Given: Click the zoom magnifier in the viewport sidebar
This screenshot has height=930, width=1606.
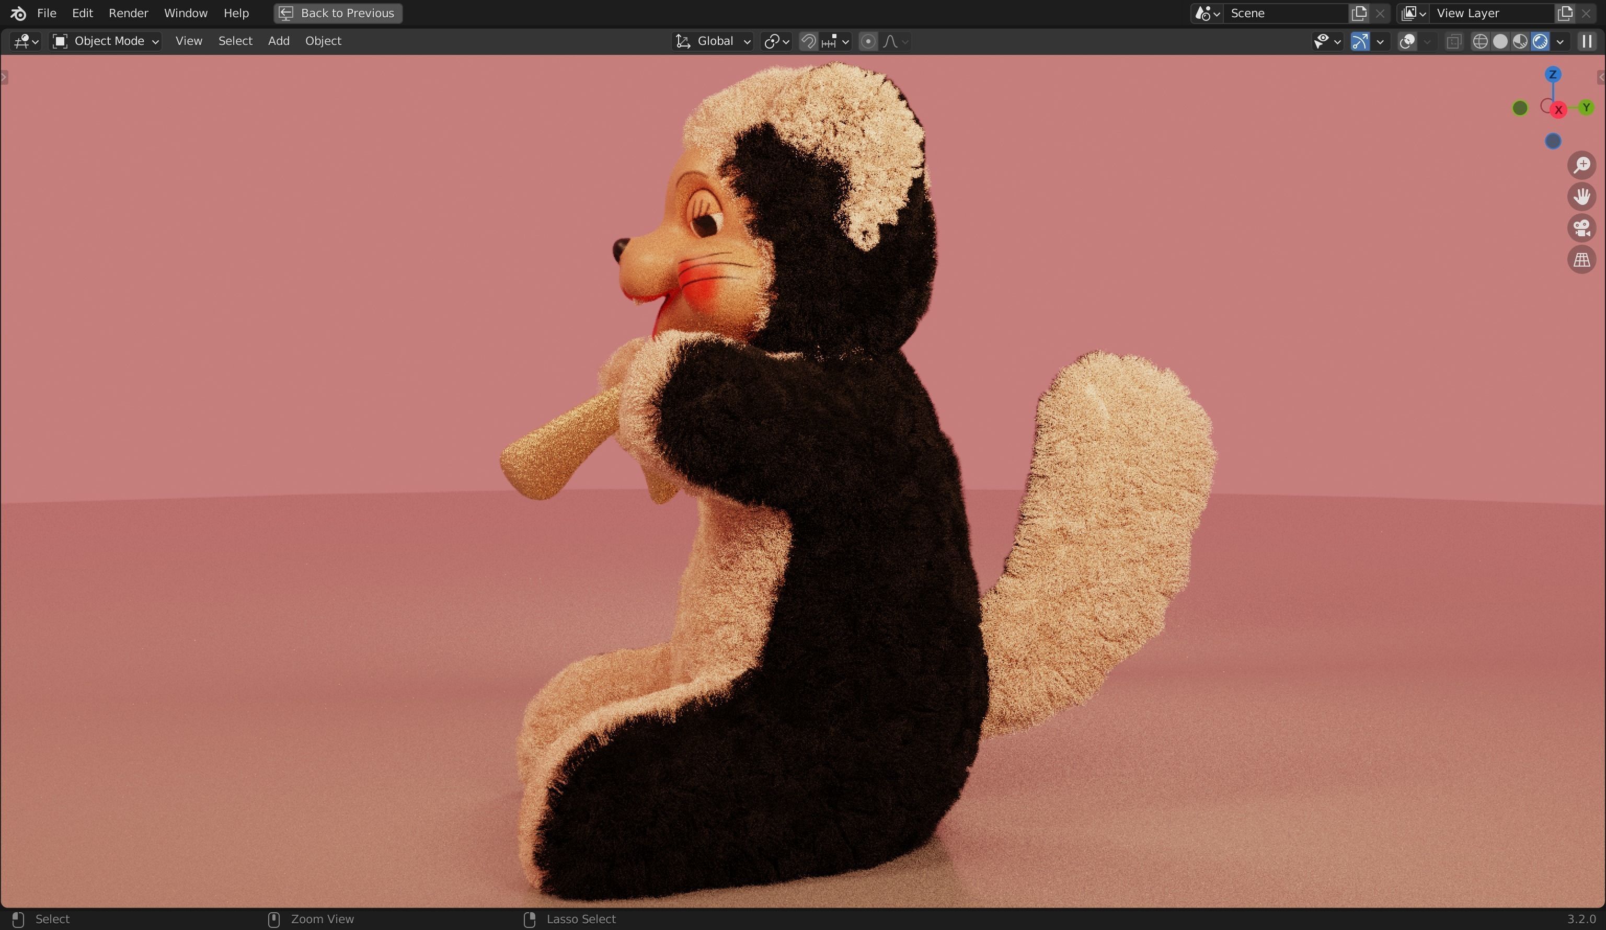Looking at the screenshot, I should [1582, 165].
